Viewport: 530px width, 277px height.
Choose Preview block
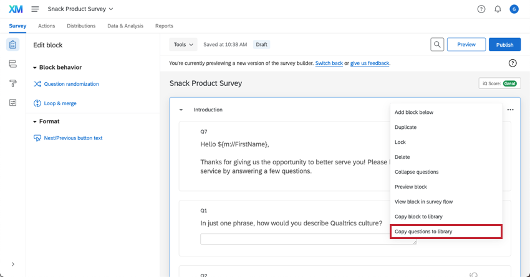point(446,187)
